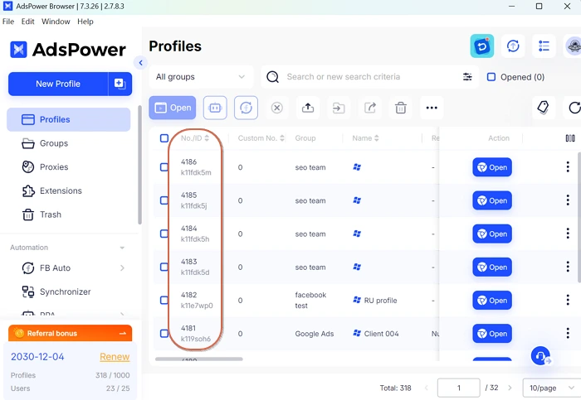Check the box for profile 4184
The height and width of the screenshot is (400, 581).
[x=164, y=234]
